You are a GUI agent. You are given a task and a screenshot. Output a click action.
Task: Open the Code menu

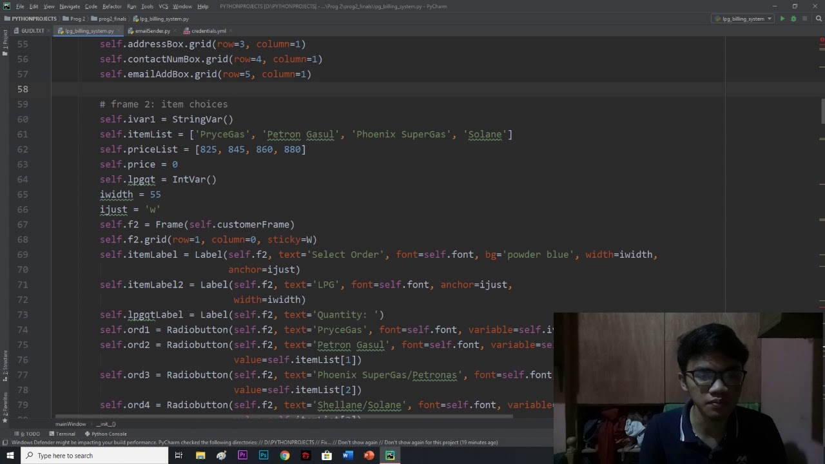91,6
